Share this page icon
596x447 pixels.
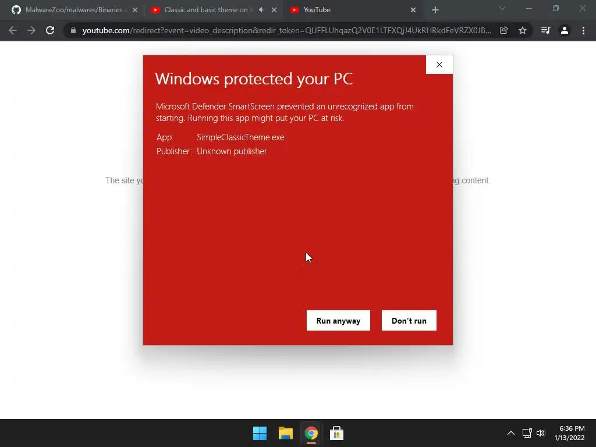[x=503, y=30]
